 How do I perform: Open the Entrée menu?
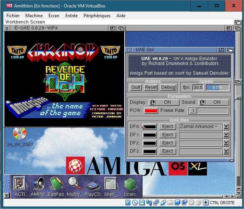coord(71,16)
